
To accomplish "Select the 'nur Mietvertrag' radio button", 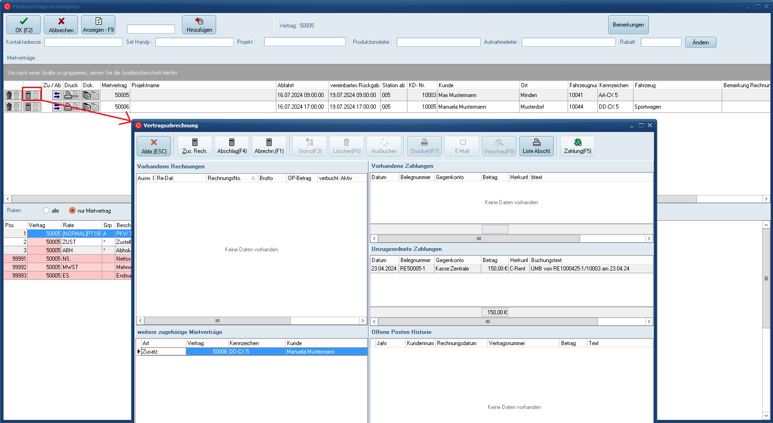I will tap(72, 210).
